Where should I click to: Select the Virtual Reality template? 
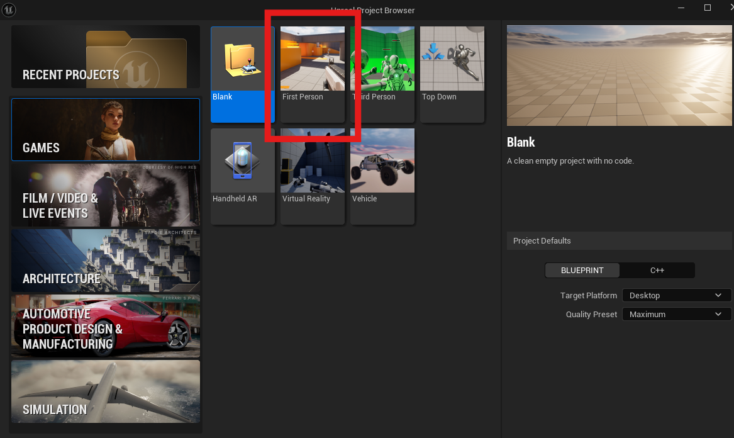click(x=313, y=176)
